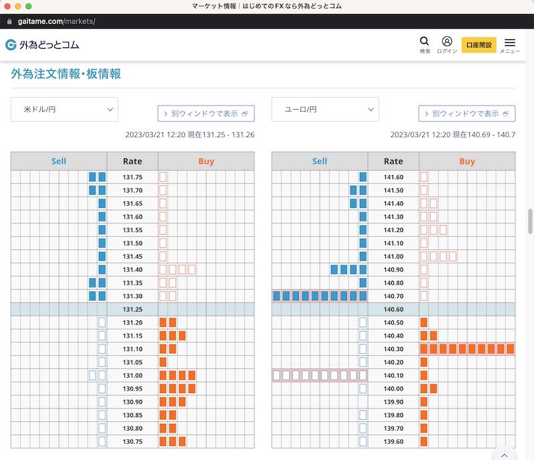Expand the 米ドル/円 currency pair dropdown
The image size is (534, 460).
click(64, 109)
